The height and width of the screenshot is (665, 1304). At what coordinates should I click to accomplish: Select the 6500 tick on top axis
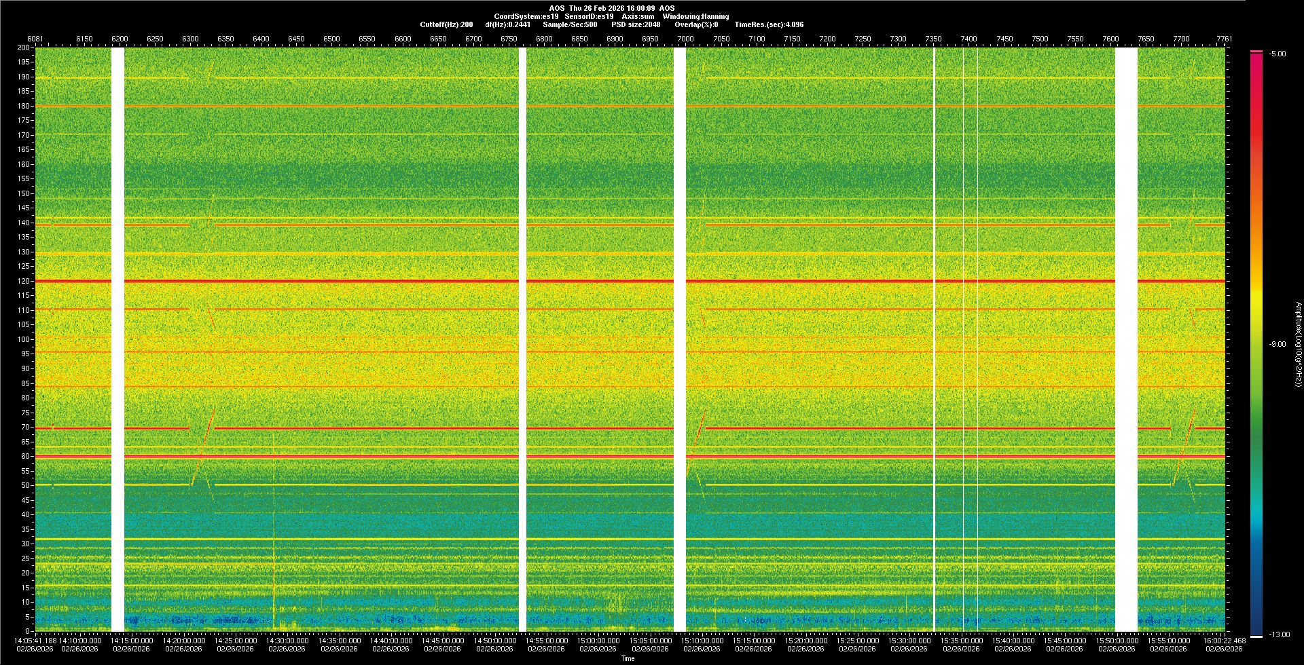point(331,39)
